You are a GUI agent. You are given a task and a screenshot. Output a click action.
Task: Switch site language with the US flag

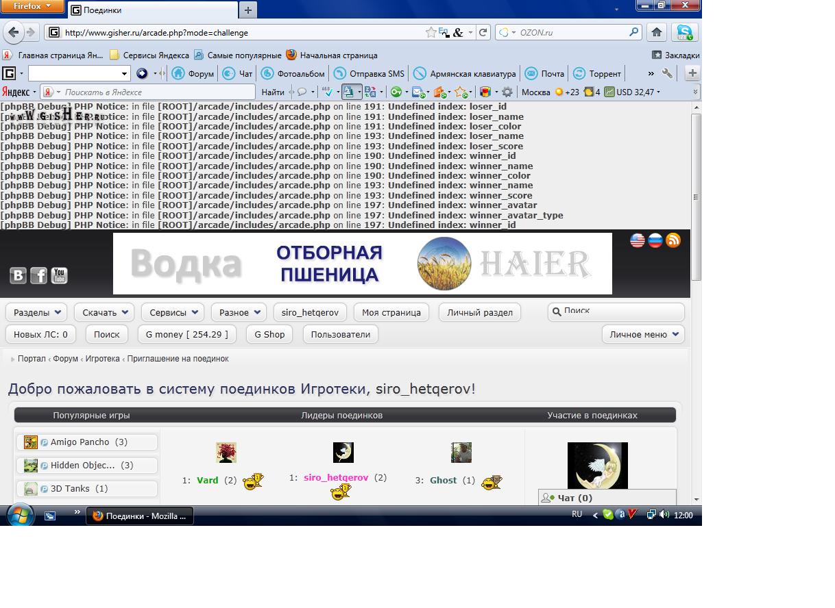(x=638, y=240)
